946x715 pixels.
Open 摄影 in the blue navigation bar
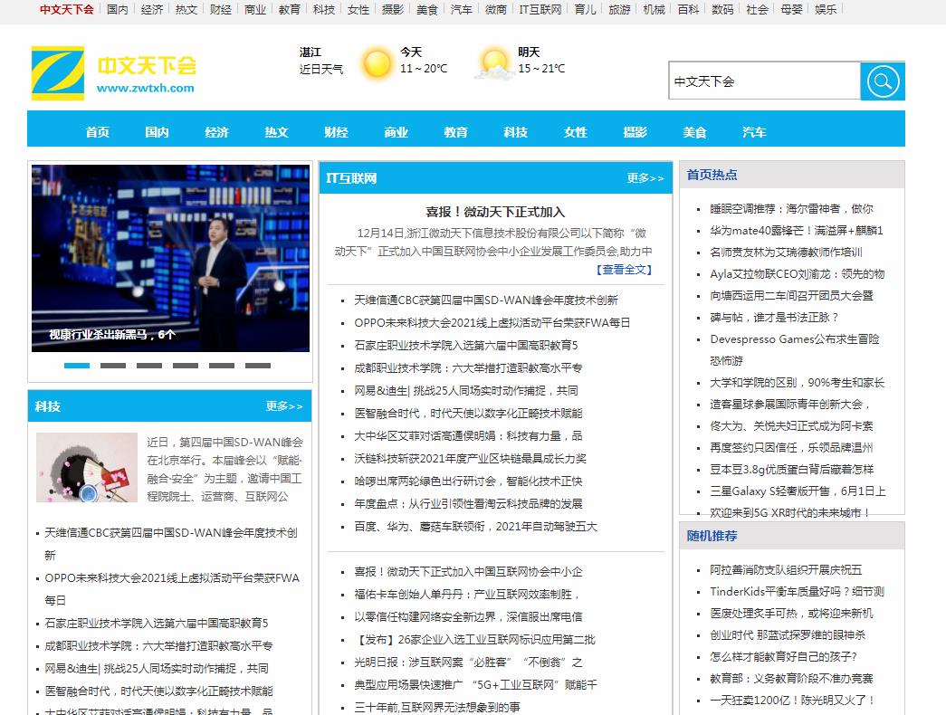click(635, 132)
